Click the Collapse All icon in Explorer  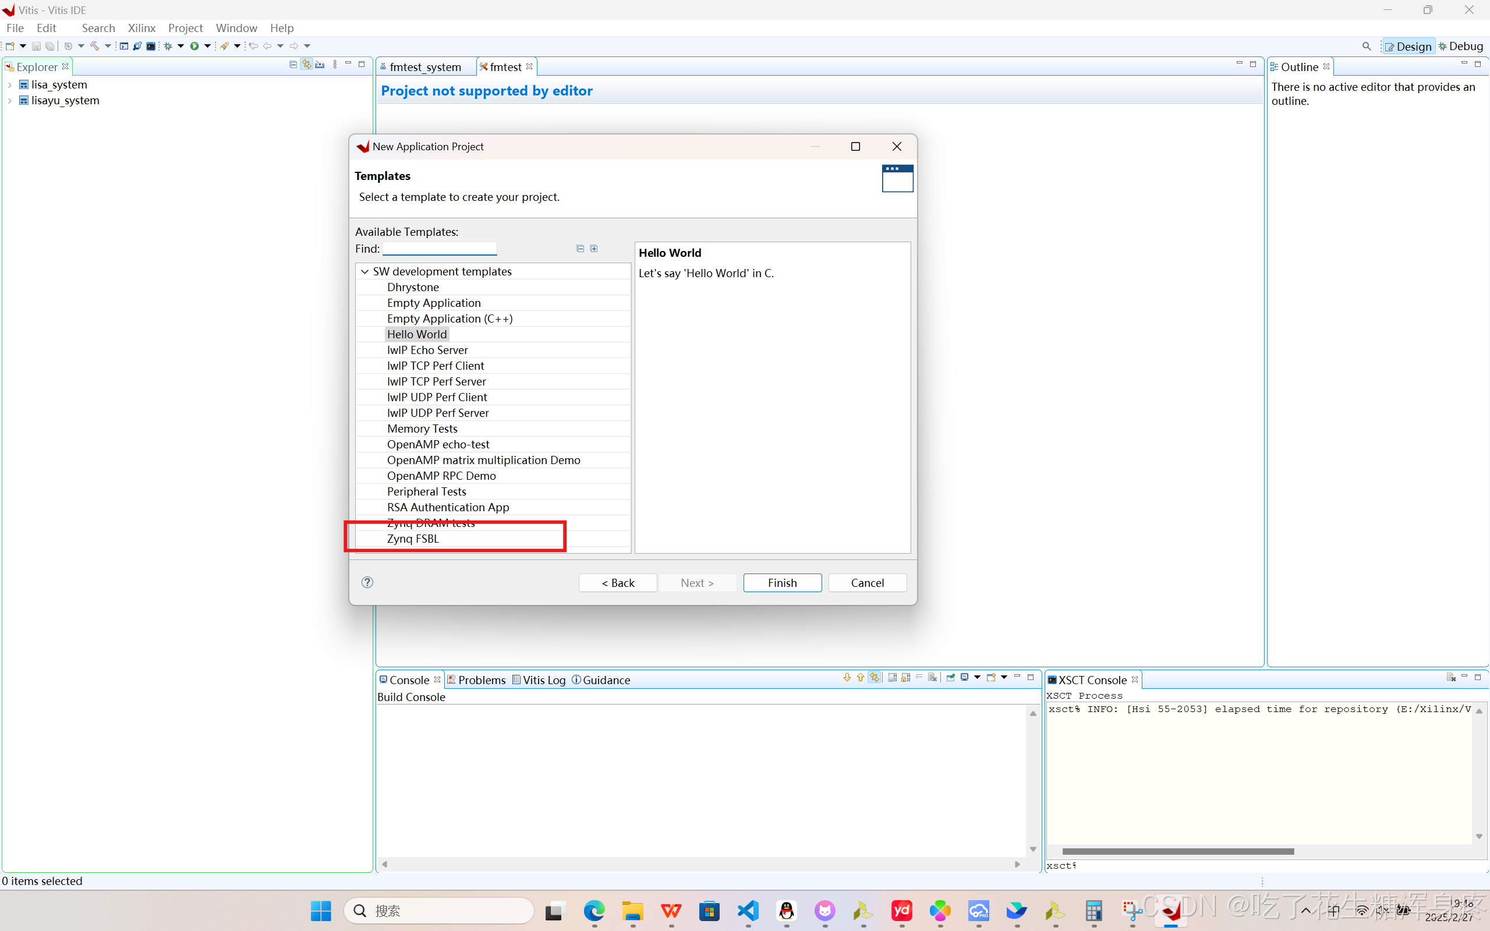293,64
